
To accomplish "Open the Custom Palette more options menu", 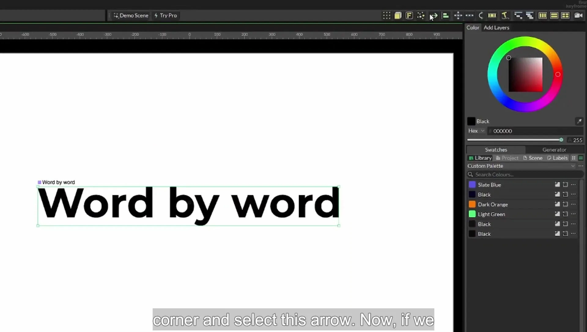I will pyautogui.click(x=581, y=166).
